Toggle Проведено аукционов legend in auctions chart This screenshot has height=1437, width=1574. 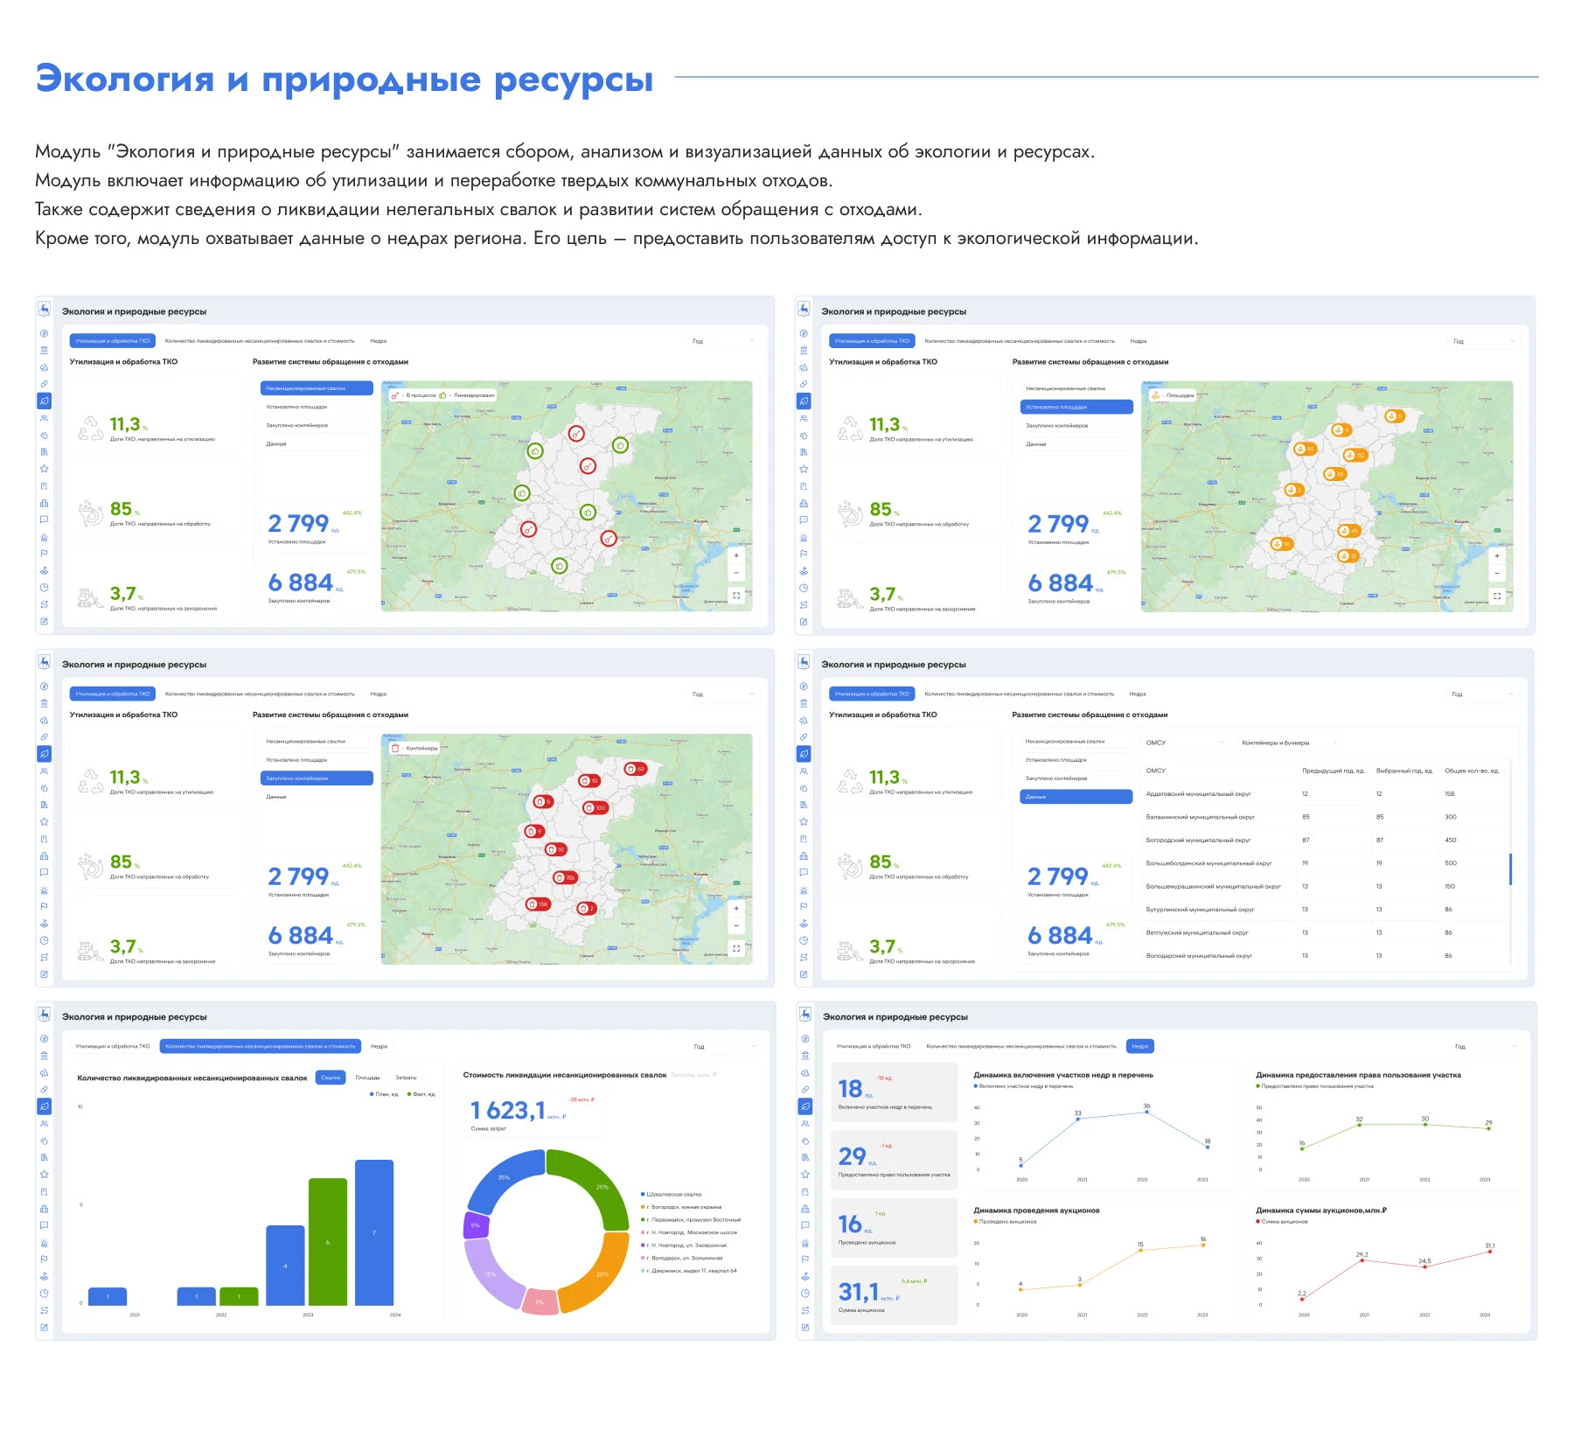click(x=1006, y=1222)
